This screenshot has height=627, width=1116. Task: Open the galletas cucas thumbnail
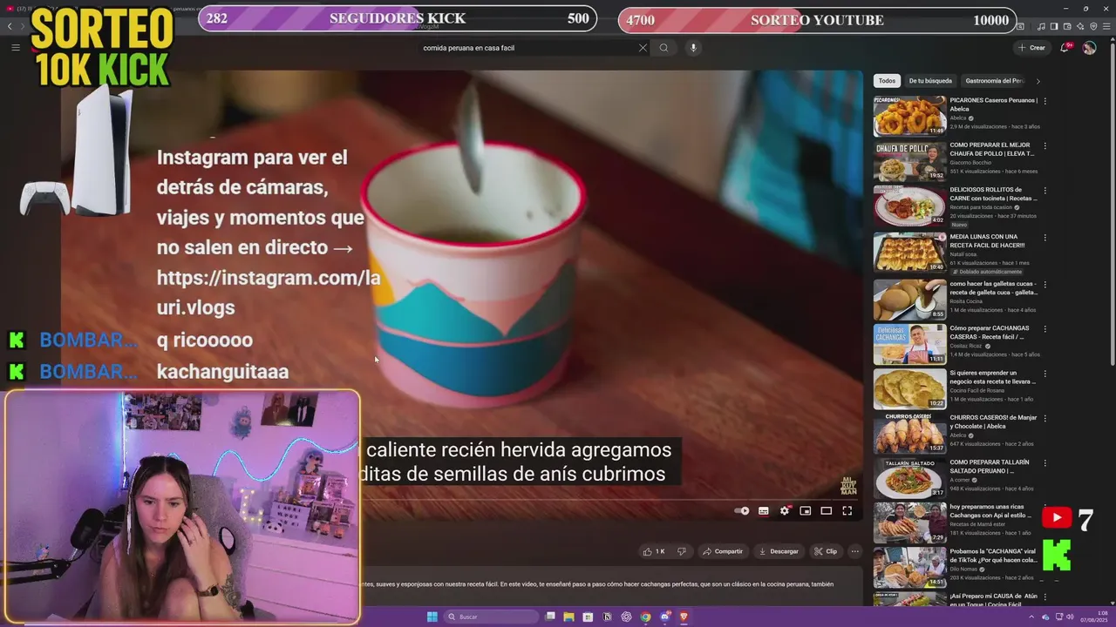910,299
